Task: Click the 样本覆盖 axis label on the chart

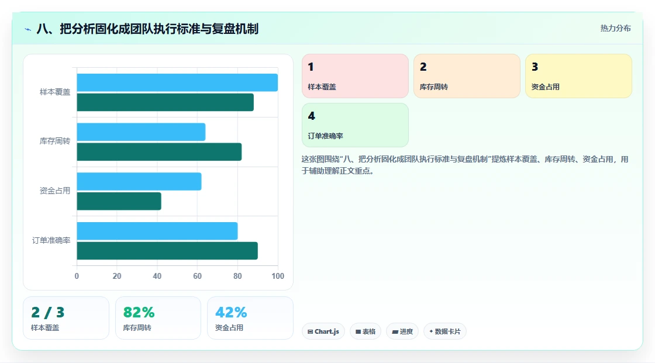Action: [x=55, y=92]
